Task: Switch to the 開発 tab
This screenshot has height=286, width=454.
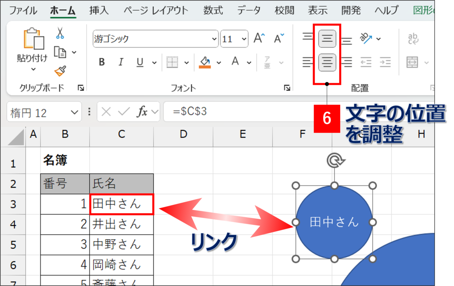Action: click(x=351, y=10)
